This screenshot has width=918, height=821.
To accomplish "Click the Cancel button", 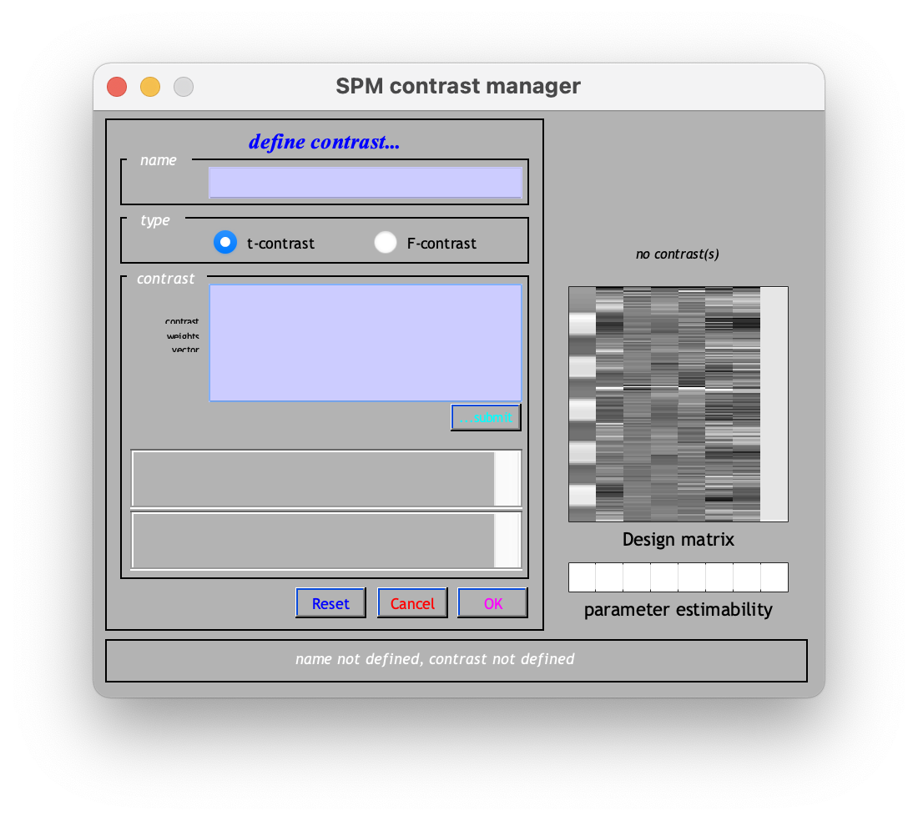I will coord(412,603).
